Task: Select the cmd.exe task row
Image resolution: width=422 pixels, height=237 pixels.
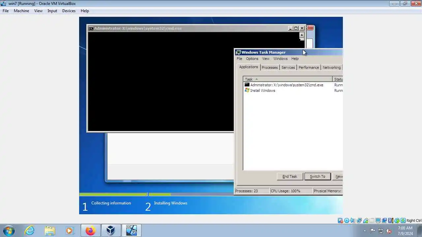Action: pos(293,85)
